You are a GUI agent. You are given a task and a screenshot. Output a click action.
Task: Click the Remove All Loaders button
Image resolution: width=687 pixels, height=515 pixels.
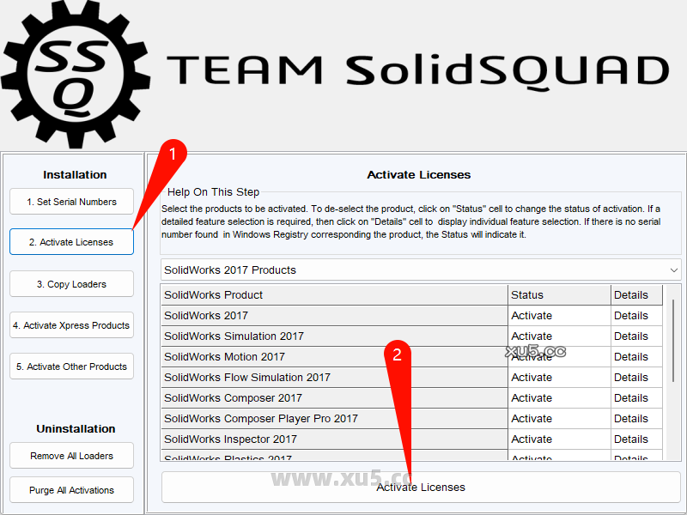70,456
